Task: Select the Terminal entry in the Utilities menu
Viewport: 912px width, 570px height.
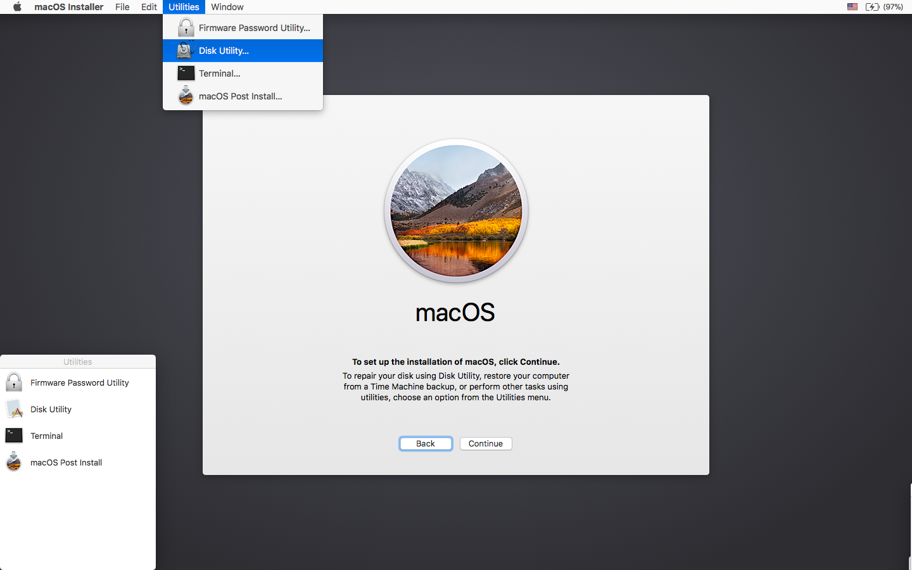Action: [x=219, y=73]
